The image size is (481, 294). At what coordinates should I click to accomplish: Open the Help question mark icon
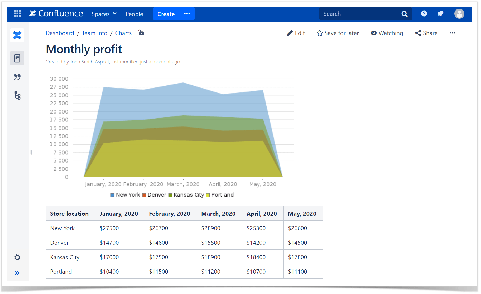(x=424, y=13)
